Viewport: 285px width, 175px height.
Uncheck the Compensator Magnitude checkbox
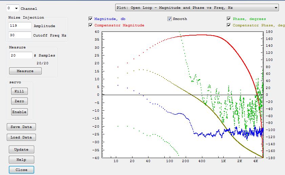point(90,25)
